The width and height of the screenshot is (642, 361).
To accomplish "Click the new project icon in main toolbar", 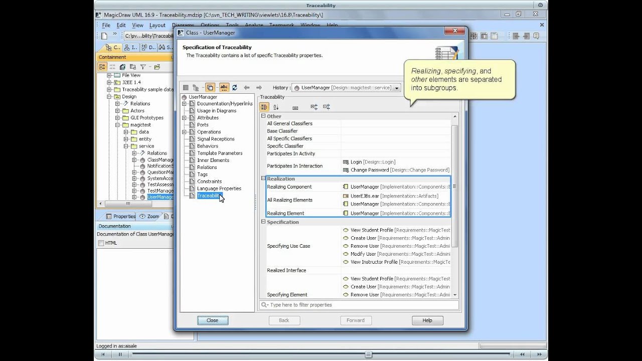I will (104, 36).
